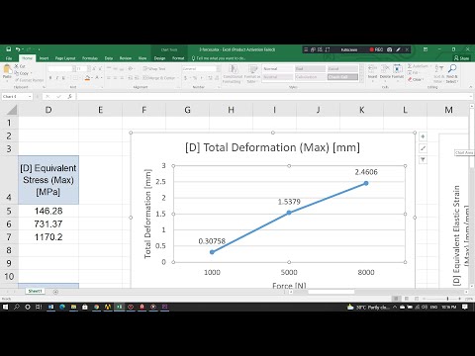Image resolution: width=475 pixels, height=356 pixels.
Task: Click Merge & Center
Action: pos(159,78)
